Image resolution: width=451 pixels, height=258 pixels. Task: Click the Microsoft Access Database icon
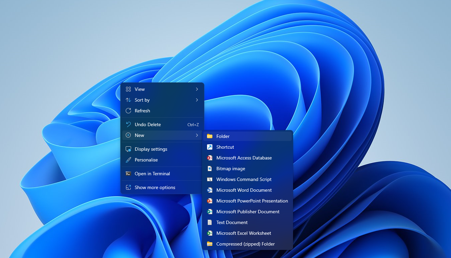coord(210,158)
